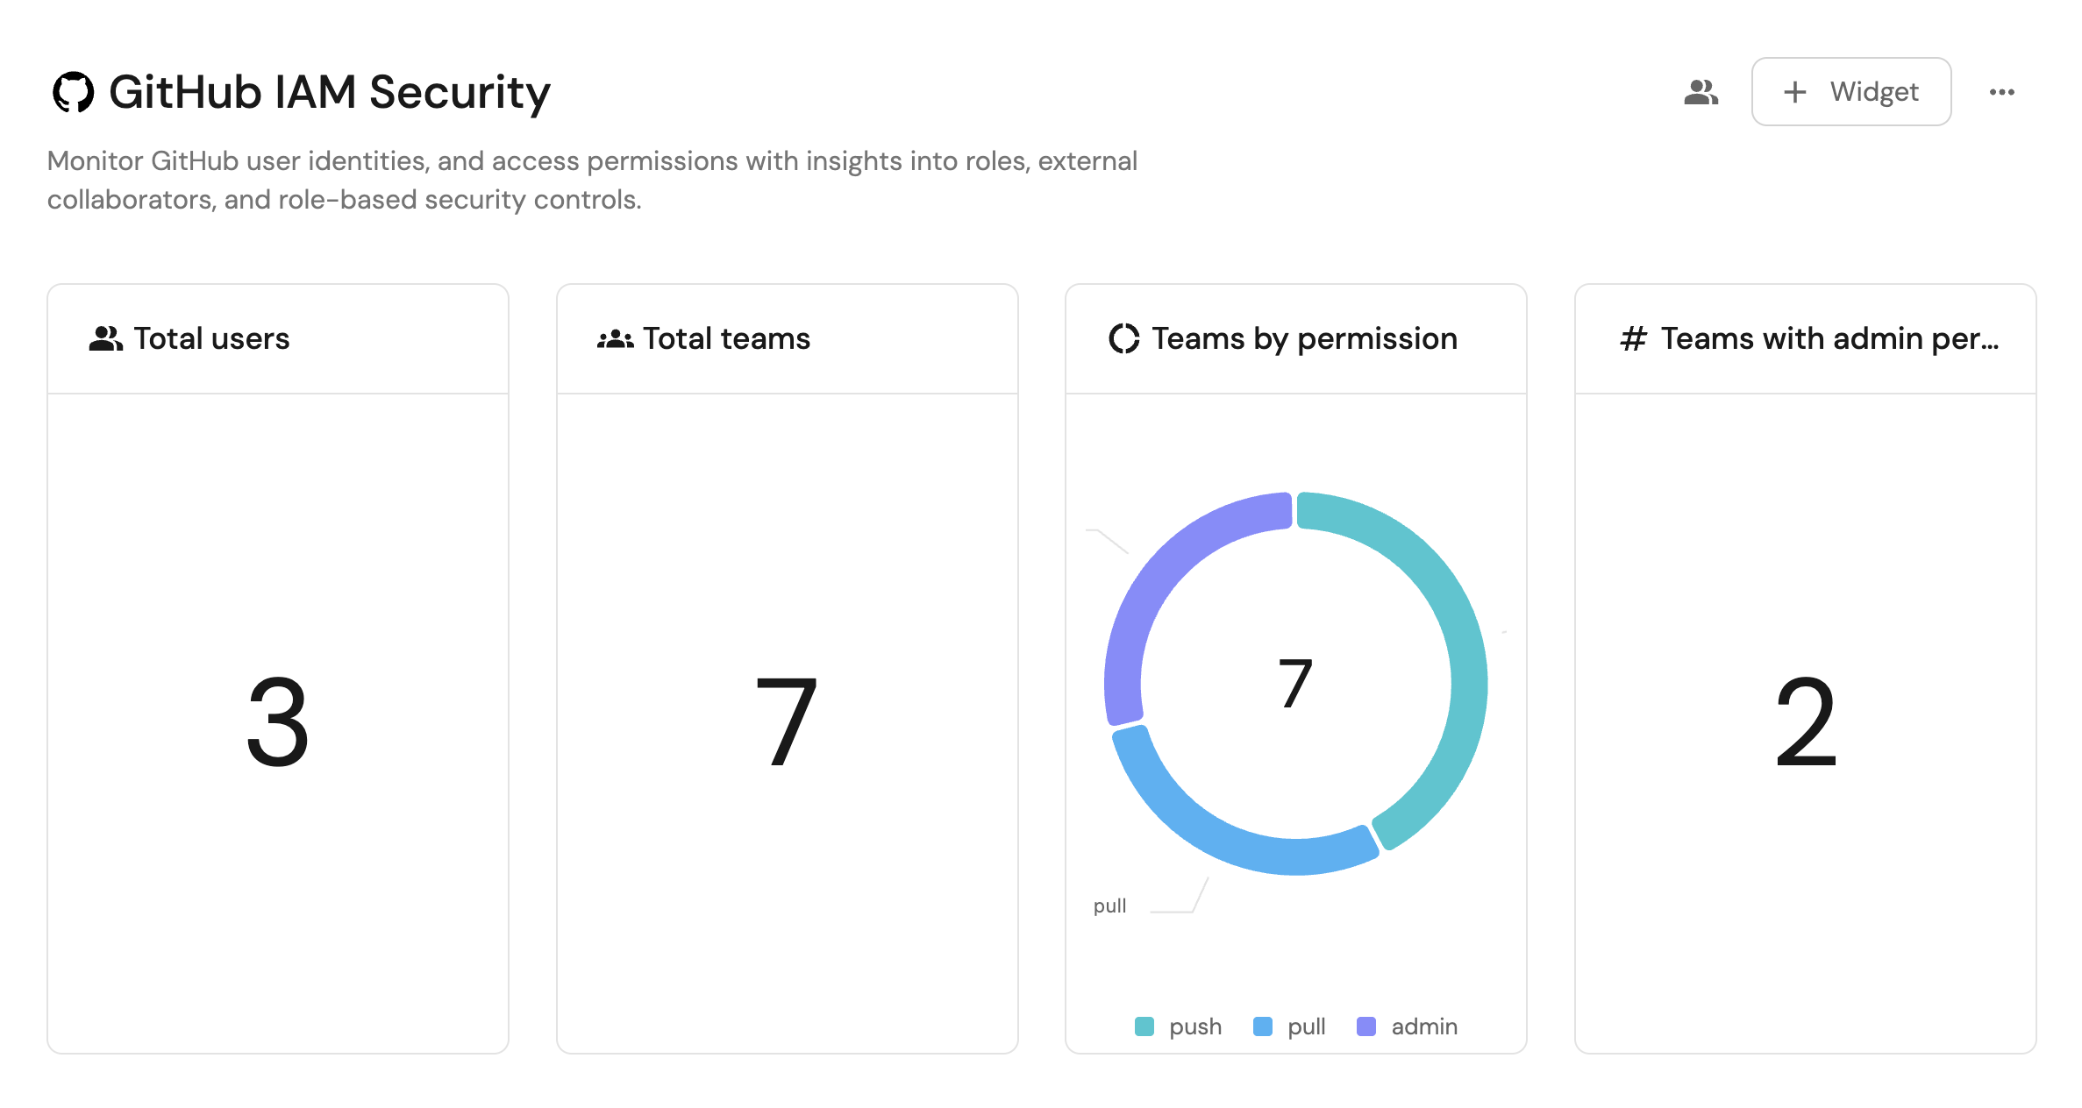Open the users sharing icon

1701,92
